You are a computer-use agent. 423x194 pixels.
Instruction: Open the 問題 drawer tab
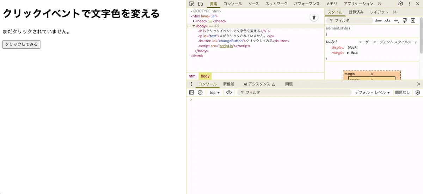point(289,84)
